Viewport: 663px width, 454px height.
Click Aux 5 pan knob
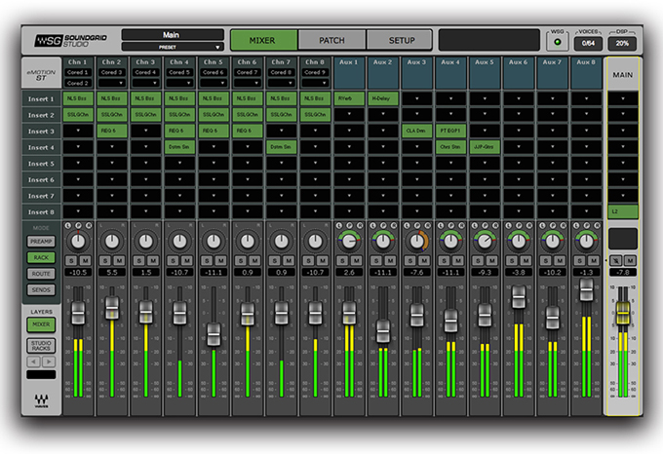point(485,242)
